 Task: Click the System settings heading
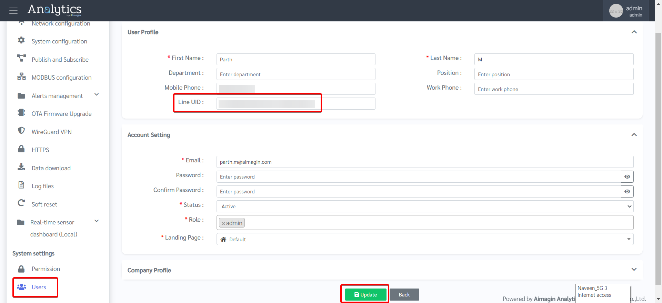coord(33,253)
